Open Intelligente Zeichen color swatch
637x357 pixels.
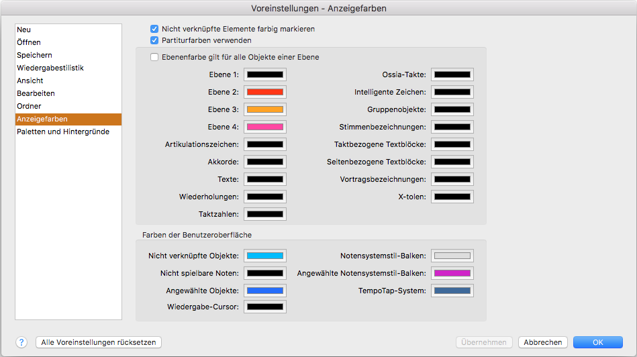pos(452,92)
